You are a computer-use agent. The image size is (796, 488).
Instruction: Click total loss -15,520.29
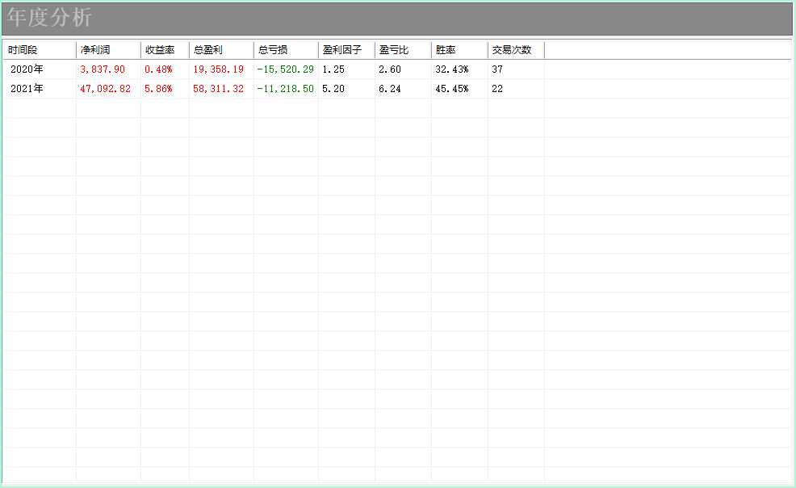285,69
